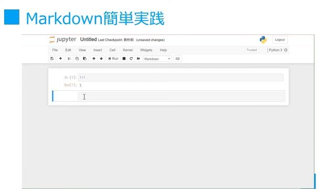Open the command palette keyboard icon
The height and width of the screenshot is (189, 336).
coord(177,58)
